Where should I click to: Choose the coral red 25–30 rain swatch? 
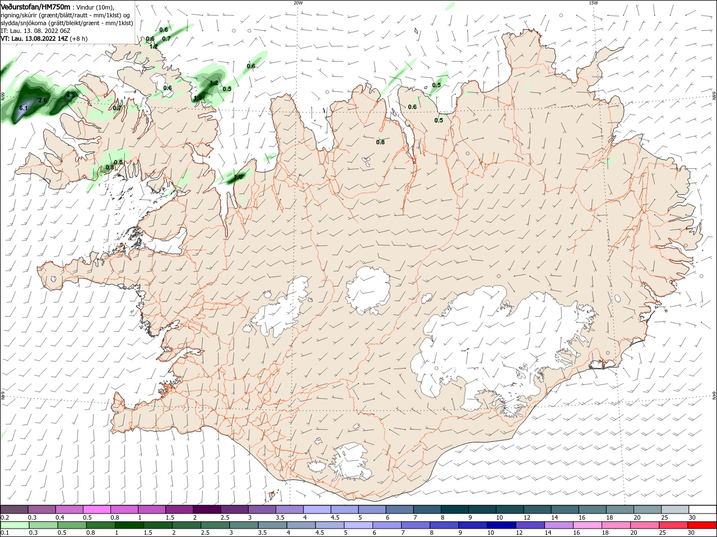click(x=673, y=525)
